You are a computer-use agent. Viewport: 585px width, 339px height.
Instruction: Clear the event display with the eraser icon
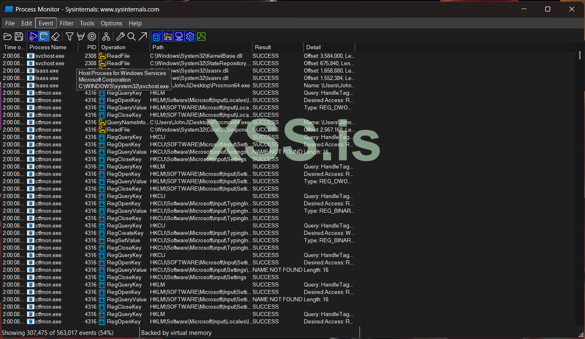(55, 36)
